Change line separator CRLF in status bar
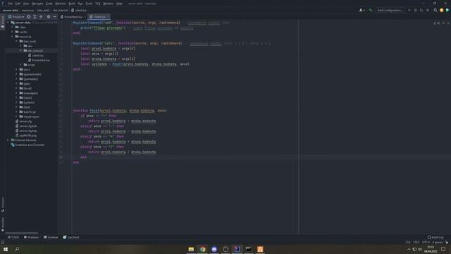The image size is (451, 254). click(416, 242)
